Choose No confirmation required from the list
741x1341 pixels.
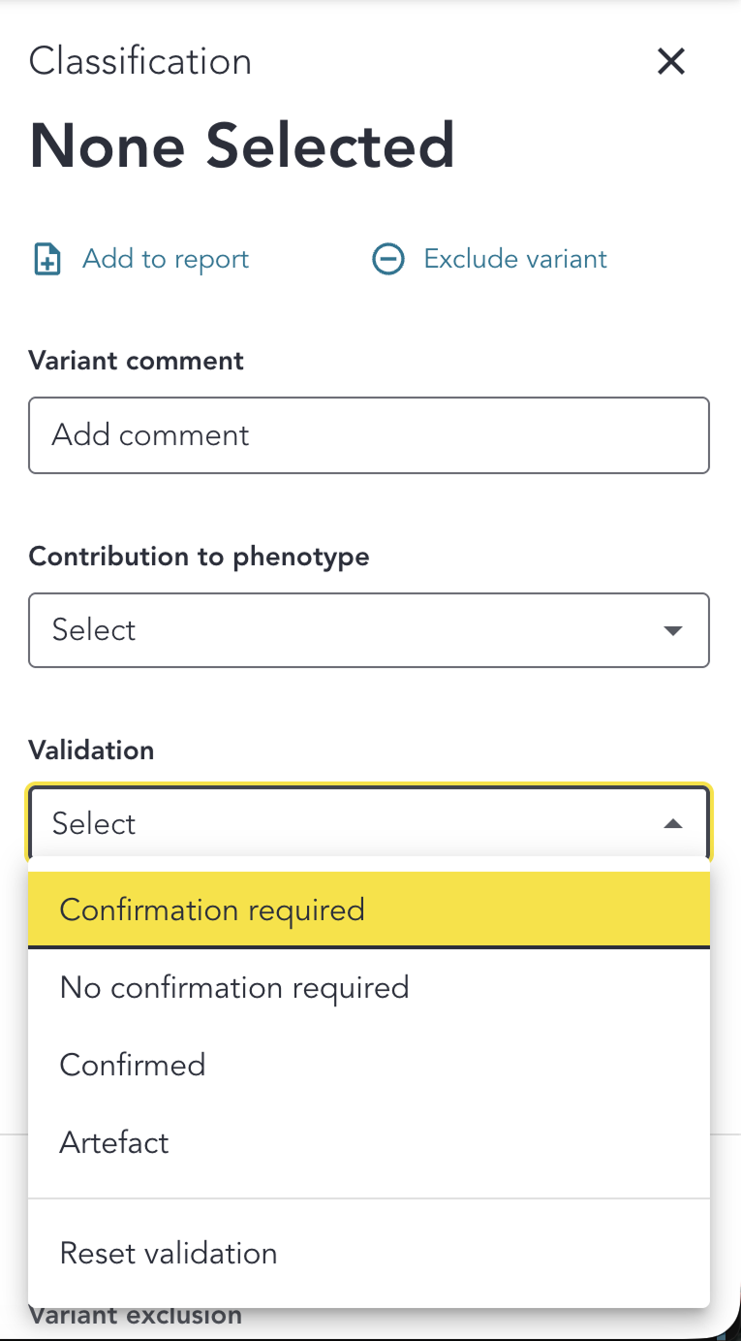(x=234, y=987)
